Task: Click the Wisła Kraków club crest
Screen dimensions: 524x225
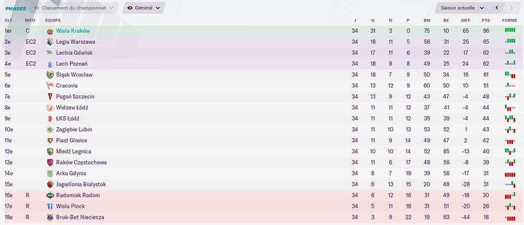Action: point(50,31)
